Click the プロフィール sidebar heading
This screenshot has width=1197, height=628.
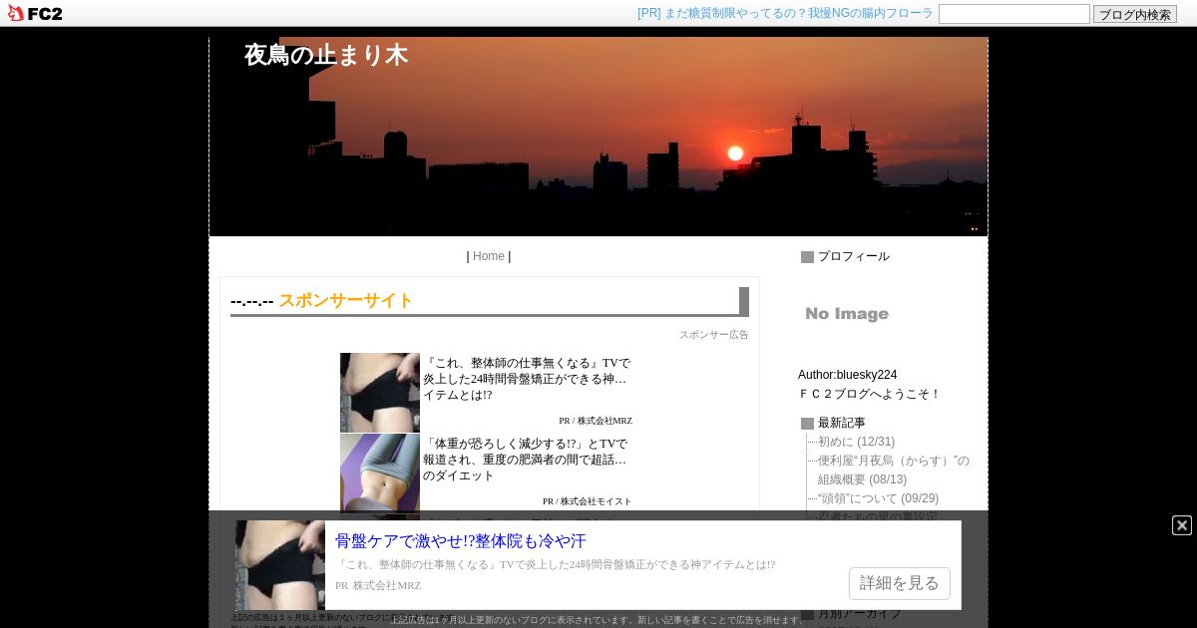854,256
